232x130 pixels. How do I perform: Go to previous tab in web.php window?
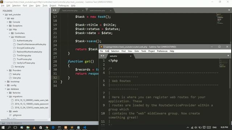tap(101, 56)
